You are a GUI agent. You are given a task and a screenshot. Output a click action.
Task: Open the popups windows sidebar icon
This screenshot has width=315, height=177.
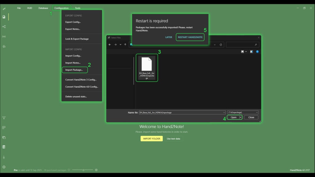[4, 137]
